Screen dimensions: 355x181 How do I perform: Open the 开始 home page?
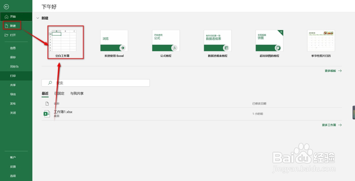[x=16, y=17]
